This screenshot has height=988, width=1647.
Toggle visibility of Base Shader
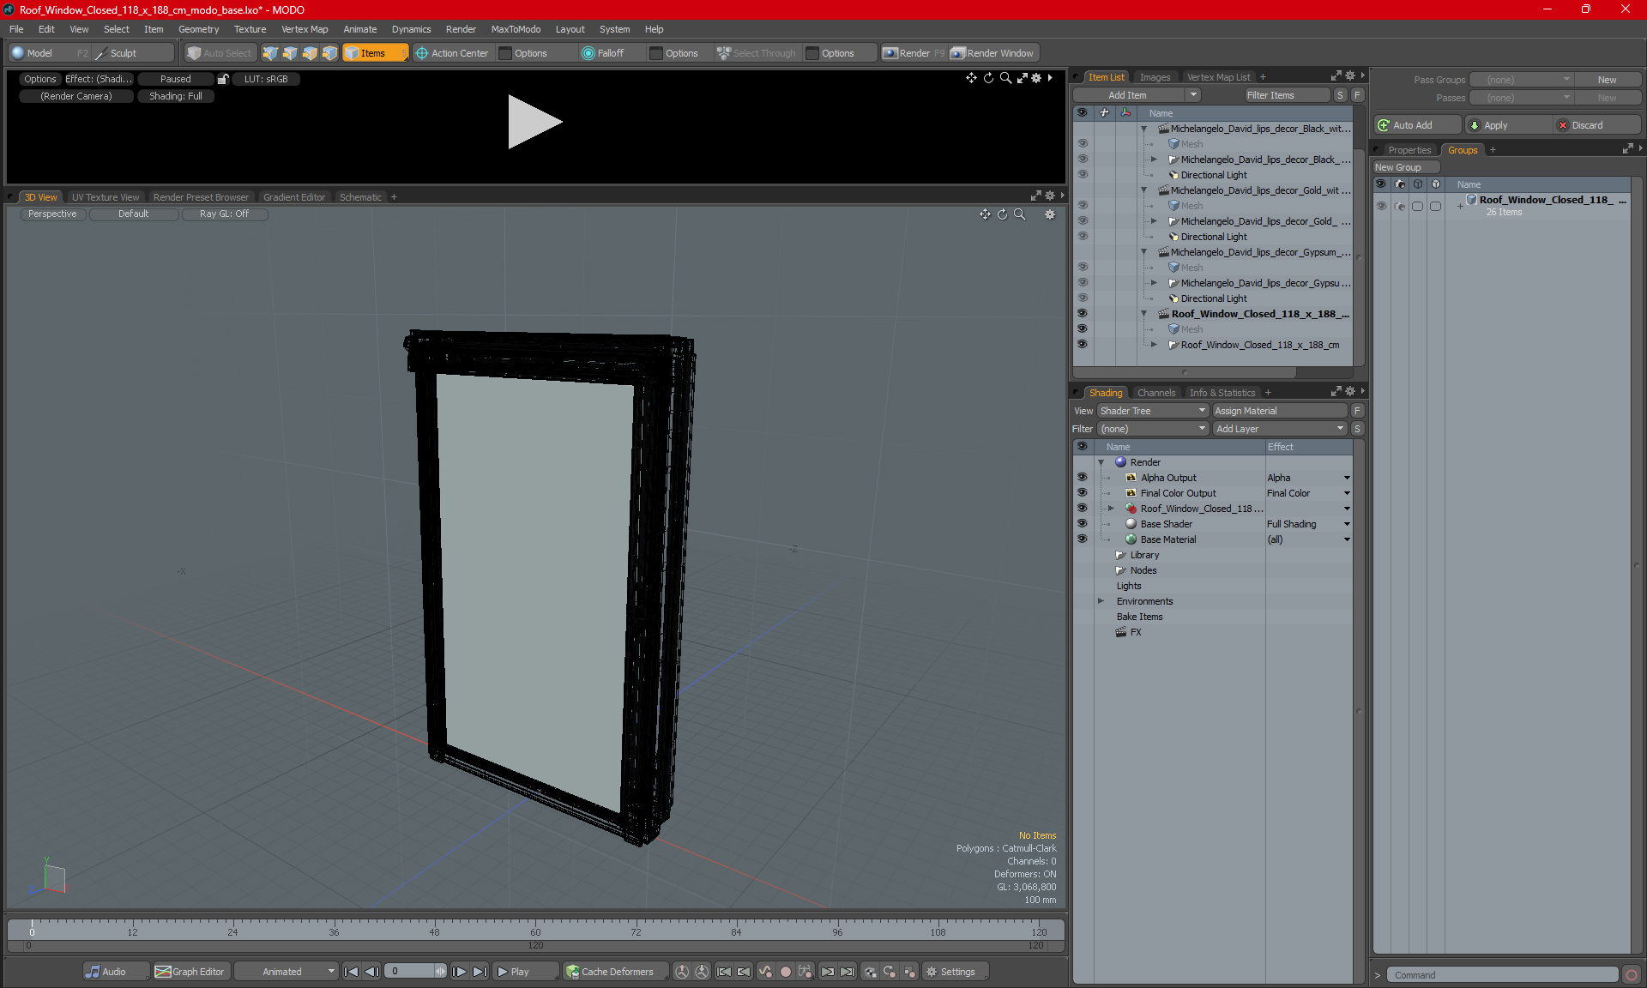[x=1082, y=524]
